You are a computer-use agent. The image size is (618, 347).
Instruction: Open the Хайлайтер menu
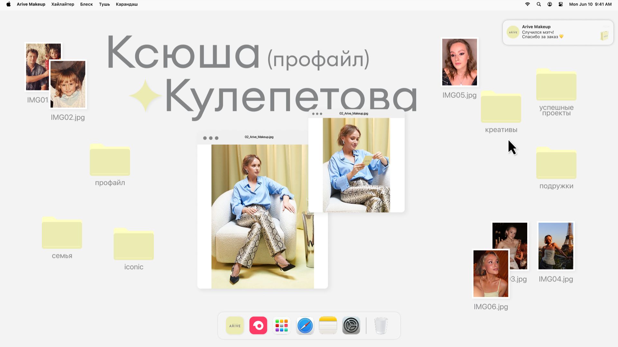tap(62, 4)
